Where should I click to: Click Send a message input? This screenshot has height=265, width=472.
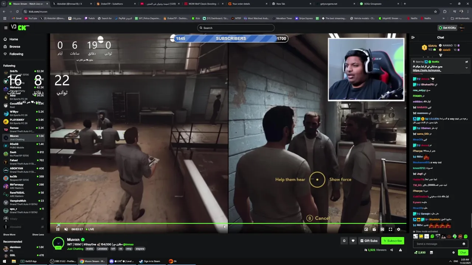pos(437,244)
